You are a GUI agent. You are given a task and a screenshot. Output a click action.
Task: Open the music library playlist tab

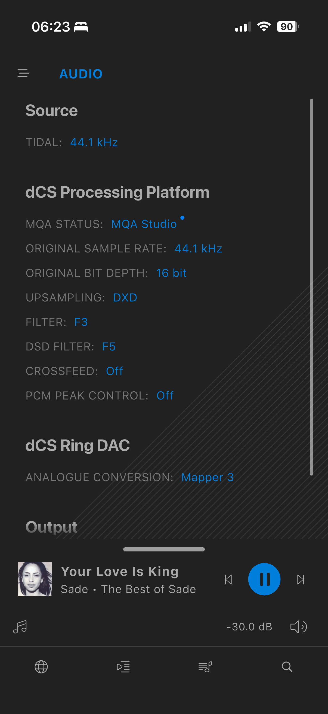pos(205,667)
